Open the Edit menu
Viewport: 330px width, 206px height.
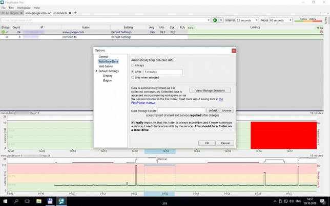coord(11,8)
